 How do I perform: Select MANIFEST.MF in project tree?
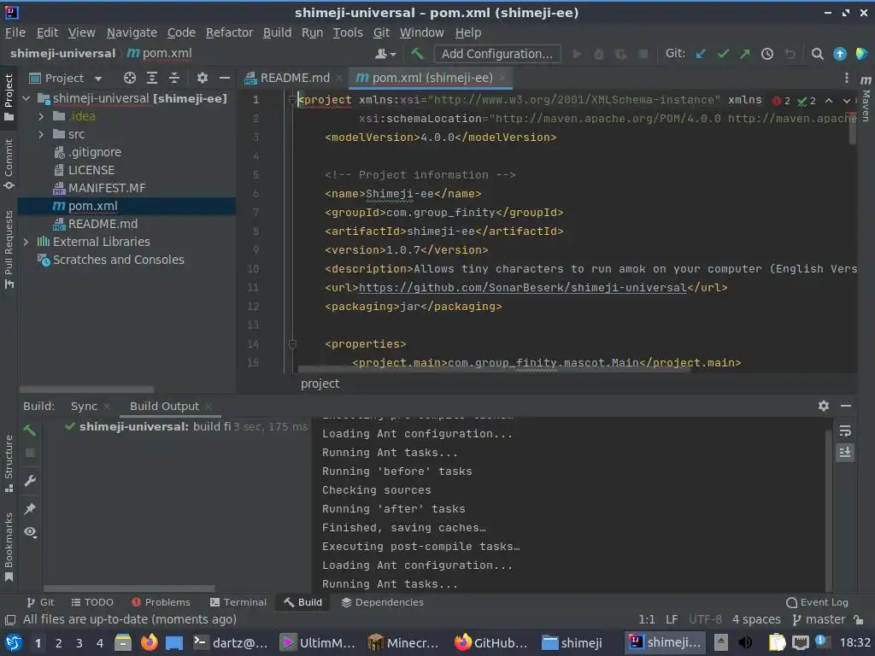point(107,188)
